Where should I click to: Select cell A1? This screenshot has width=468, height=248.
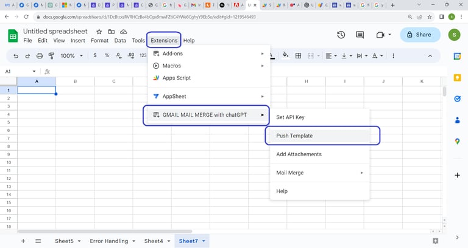[x=37, y=90]
